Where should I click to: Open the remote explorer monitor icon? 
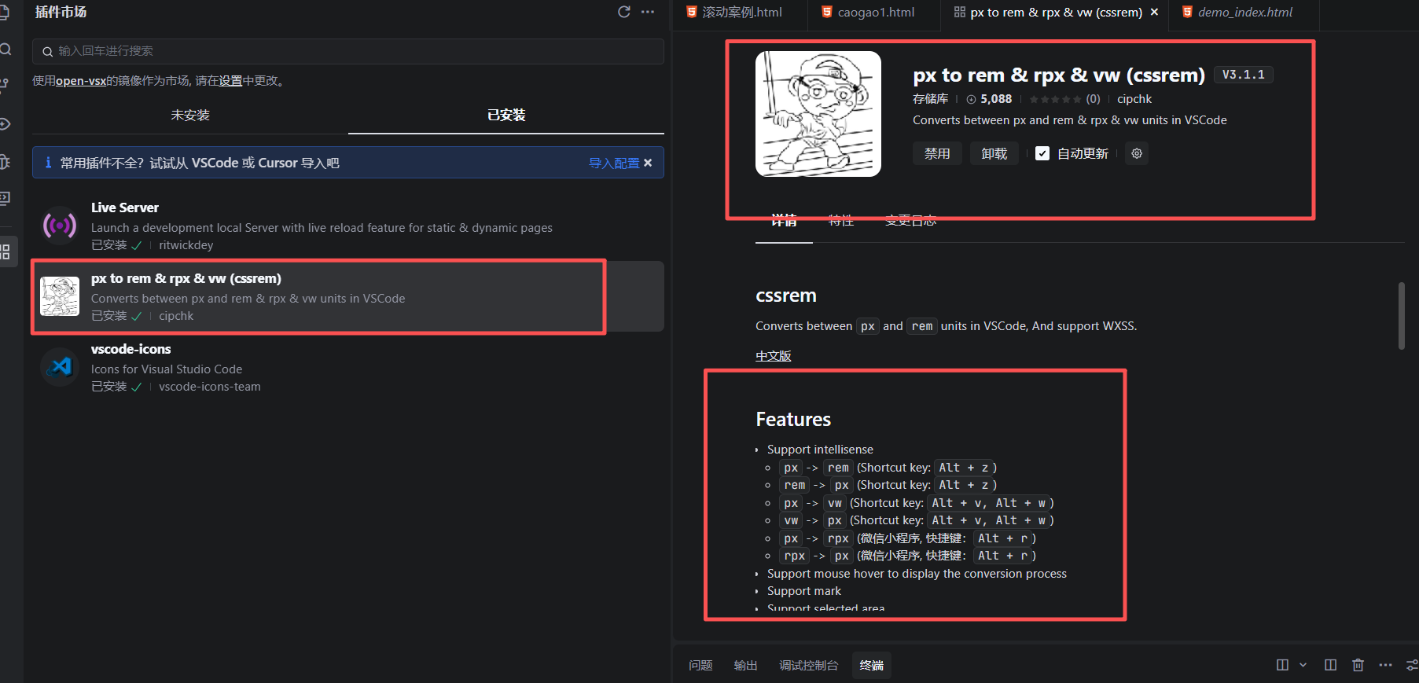tap(4, 198)
